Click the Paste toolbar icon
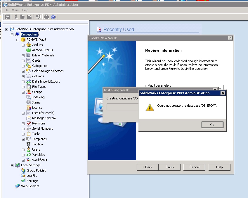The width and height of the screenshot is (248, 198). point(30,17)
